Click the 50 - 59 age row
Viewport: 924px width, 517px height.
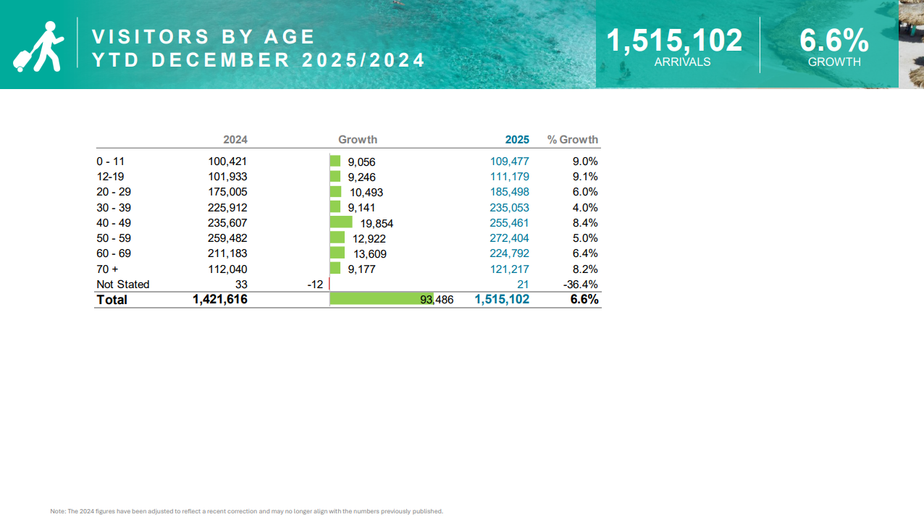click(x=113, y=238)
